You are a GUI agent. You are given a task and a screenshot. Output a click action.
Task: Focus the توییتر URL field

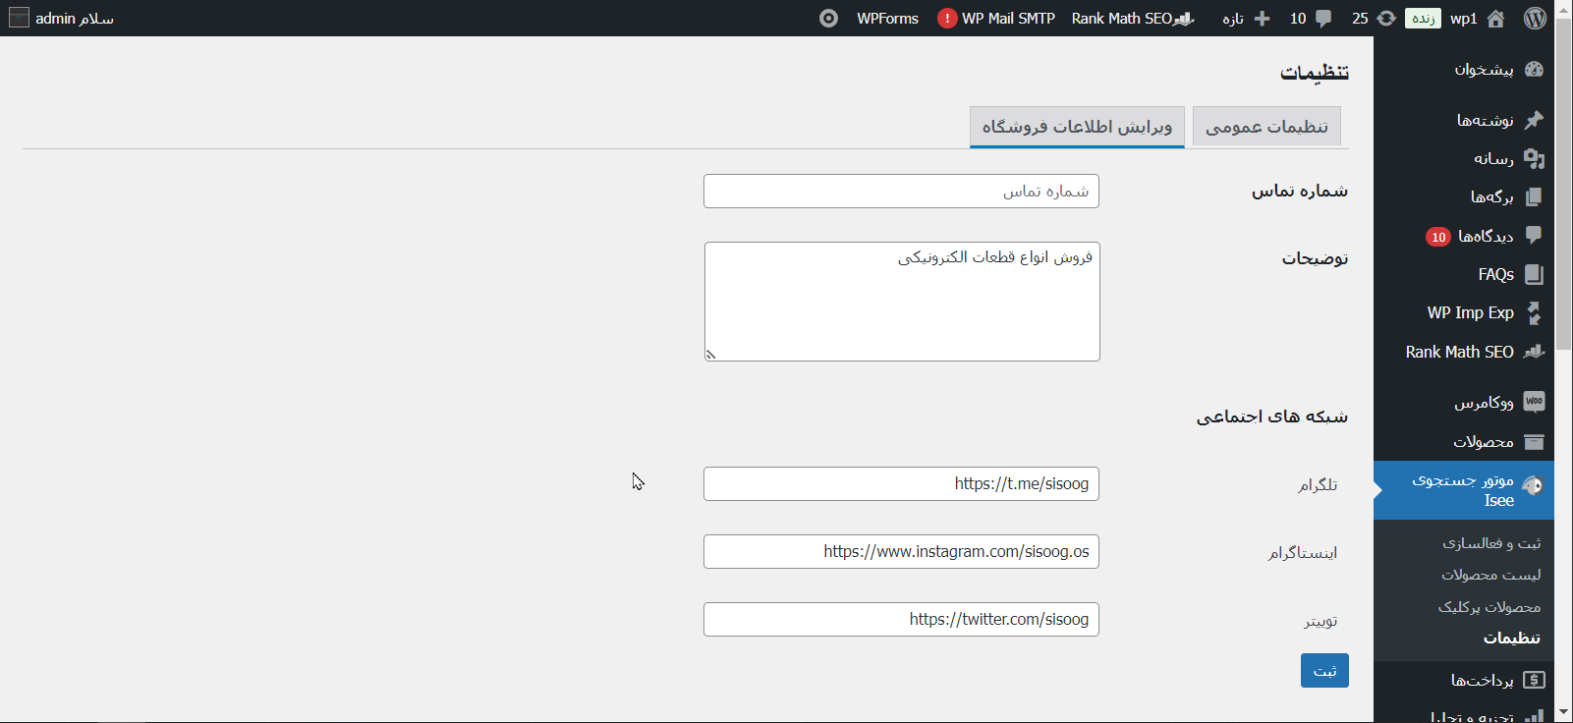click(x=901, y=619)
